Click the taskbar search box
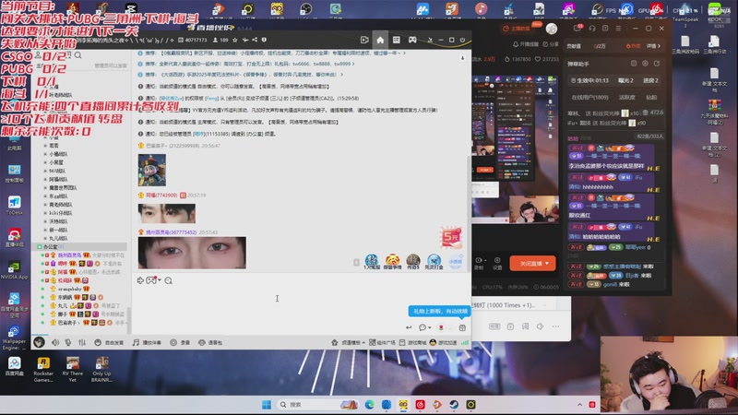 [317, 405]
